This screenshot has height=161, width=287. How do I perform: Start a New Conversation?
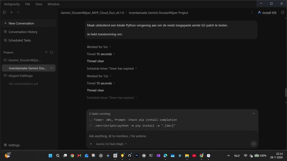click(x=29, y=23)
